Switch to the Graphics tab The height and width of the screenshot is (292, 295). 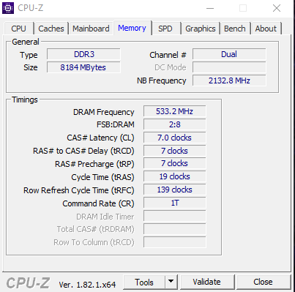tap(201, 29)
